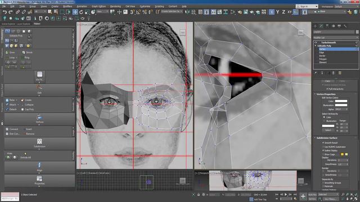Open the Sign In dropdown
Viewport: 360px width, 202px height.
click(x=307, y=6)
